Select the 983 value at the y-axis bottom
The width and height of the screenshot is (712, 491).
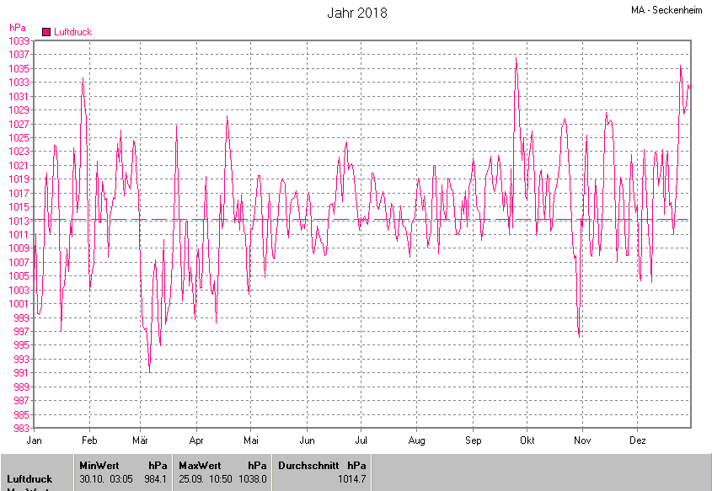[22, 429]
